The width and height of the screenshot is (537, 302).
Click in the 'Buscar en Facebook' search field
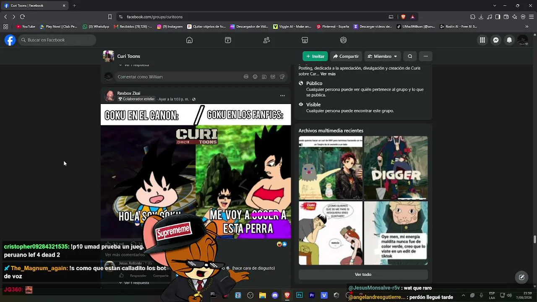tap(57, 40)
